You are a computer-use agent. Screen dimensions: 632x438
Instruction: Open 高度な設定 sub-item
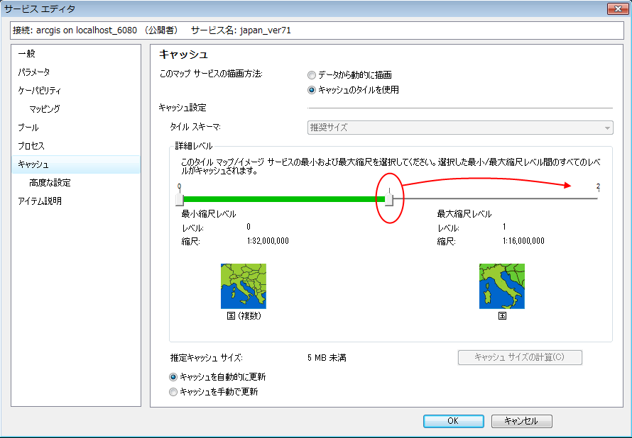(50, 183)
